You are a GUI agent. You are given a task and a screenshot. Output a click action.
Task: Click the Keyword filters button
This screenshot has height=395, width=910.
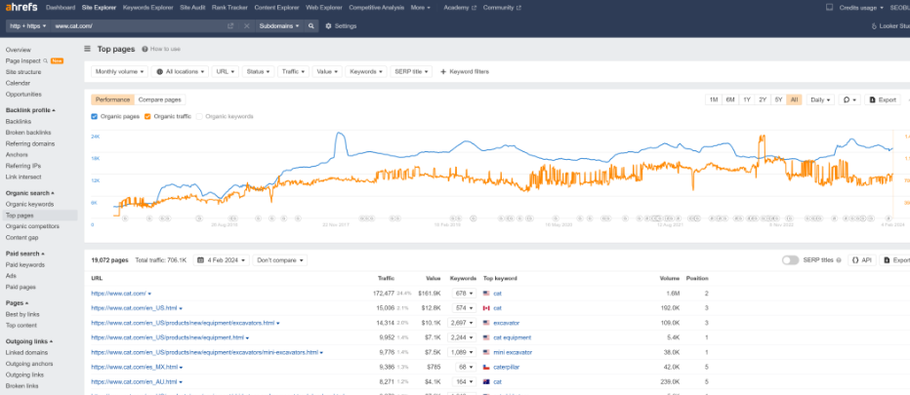[465, 71]
